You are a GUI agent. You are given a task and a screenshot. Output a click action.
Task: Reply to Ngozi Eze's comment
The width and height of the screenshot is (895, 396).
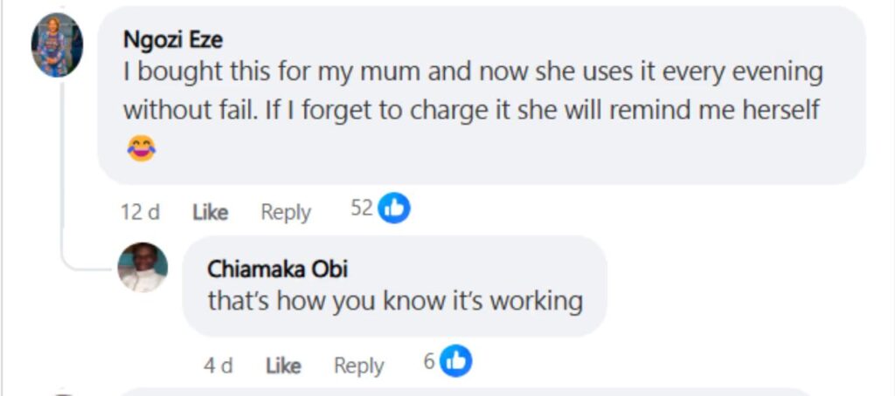point(286,213)
